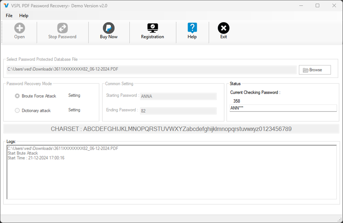Click the Stop Password toolbar icon
Image resolution: width=343 pixels, height=223 pixels.
pos(62,28)
